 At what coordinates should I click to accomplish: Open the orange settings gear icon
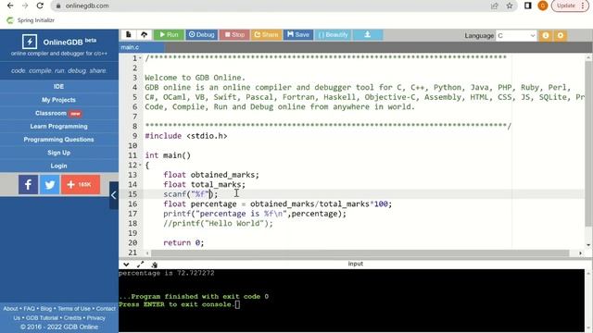pos(561,35)
